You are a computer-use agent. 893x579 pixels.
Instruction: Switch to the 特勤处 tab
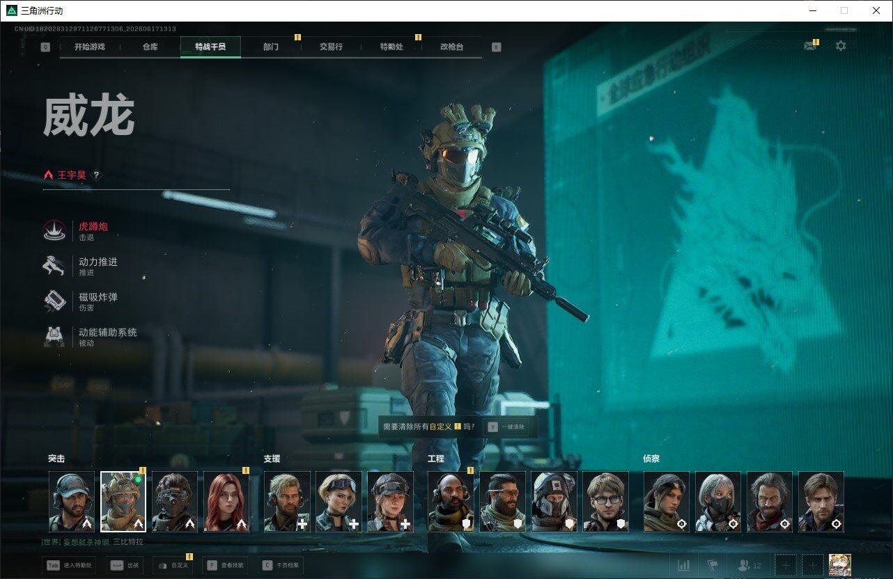pos(391,47)
